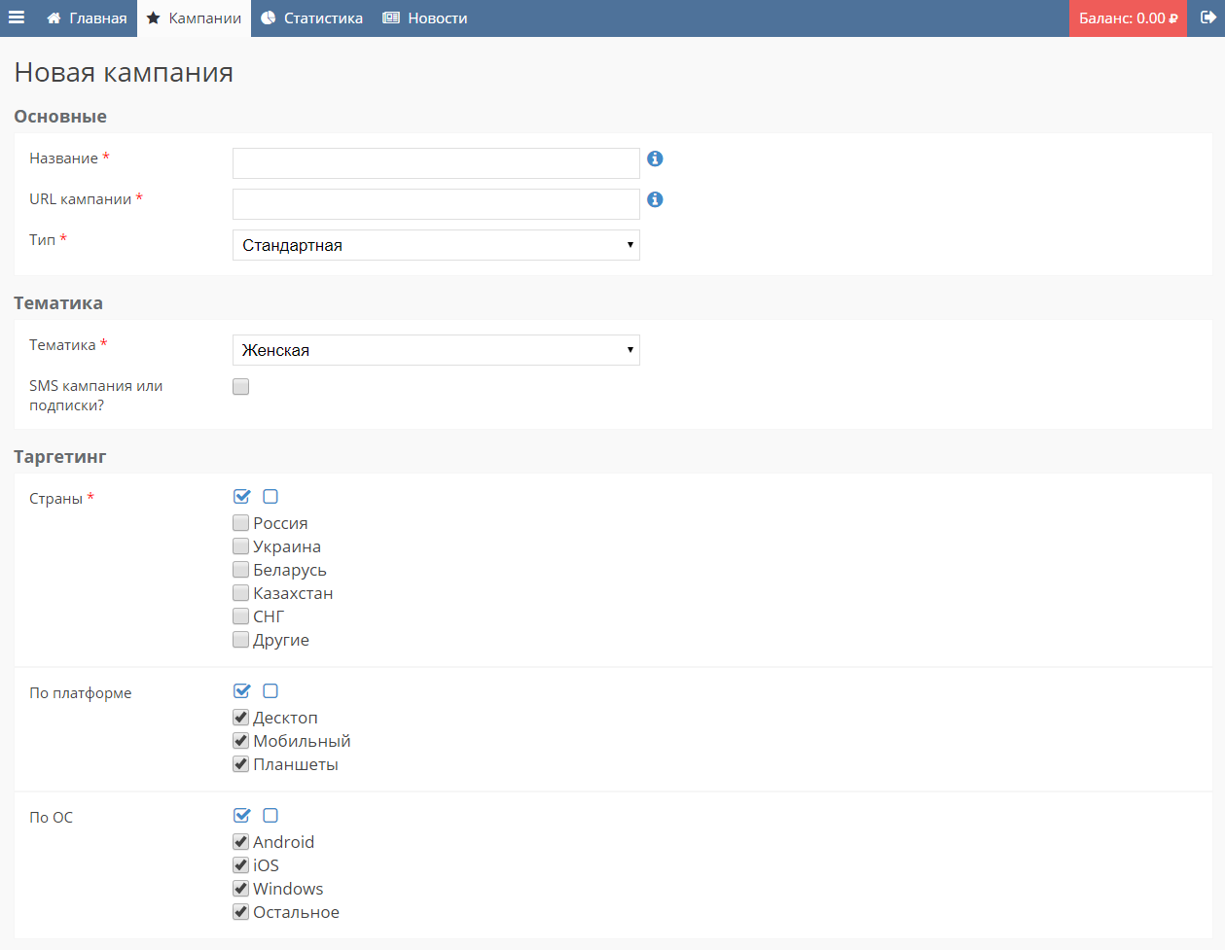Open the hamburger menu icon

tap(17, 18)
